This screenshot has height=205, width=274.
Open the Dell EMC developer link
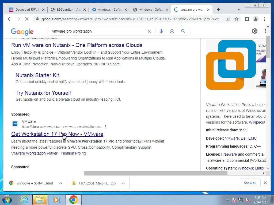pyautogui.click(x=249, y=138)
